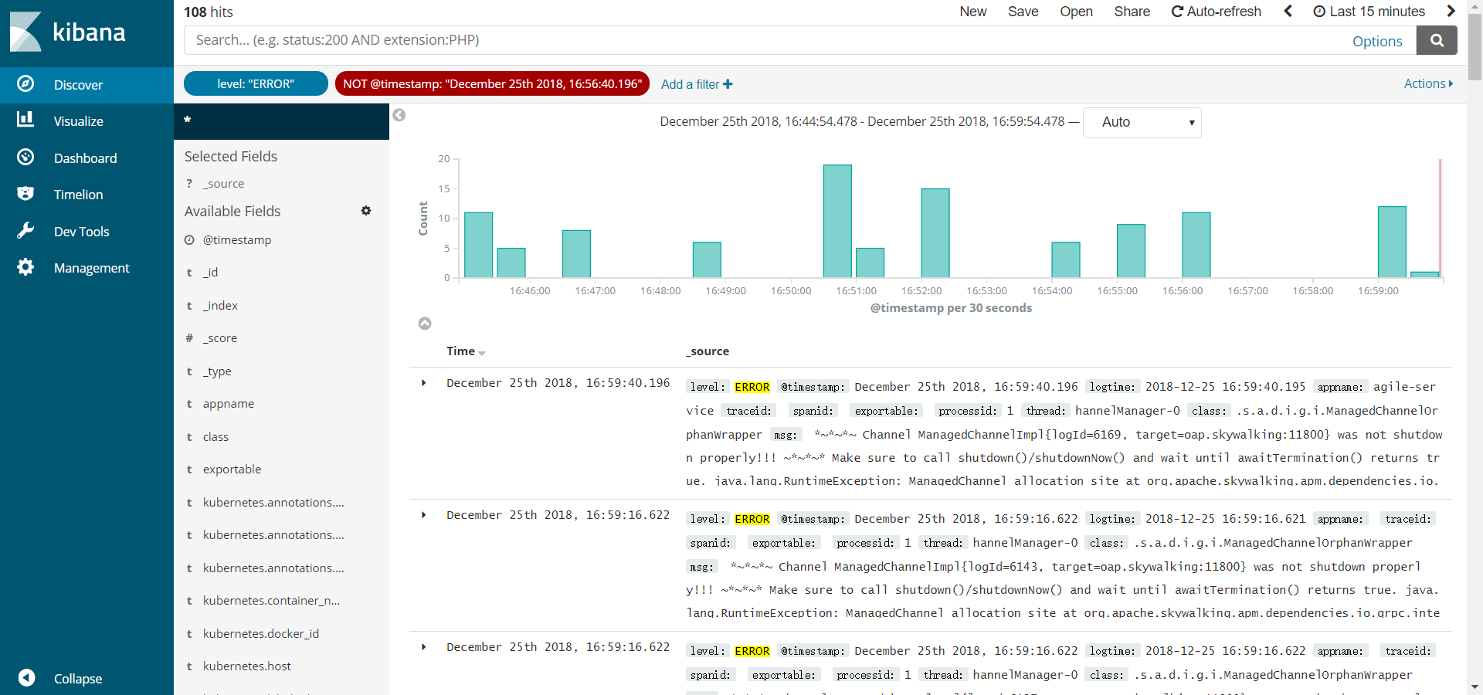
Task: Click the Options link in search bar
Action: click(x=1377, y=41)
